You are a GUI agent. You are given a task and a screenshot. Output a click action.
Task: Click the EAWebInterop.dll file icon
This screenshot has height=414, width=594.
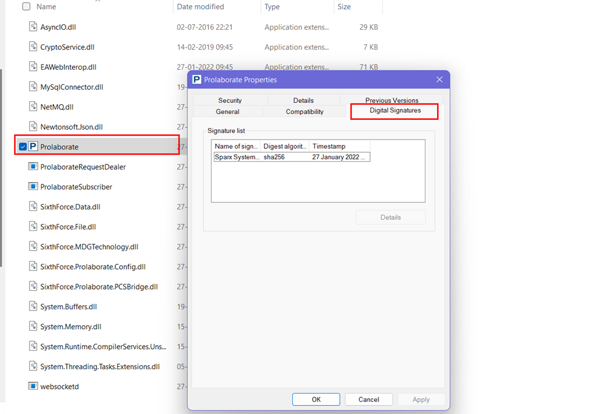click(33, 67)
